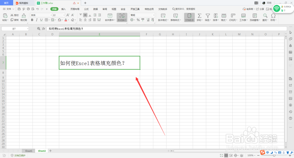The width and height of the screenshot is (294, 158).
Task: Expand the quick access toolbar customize arrow
Action: (47, 9)
